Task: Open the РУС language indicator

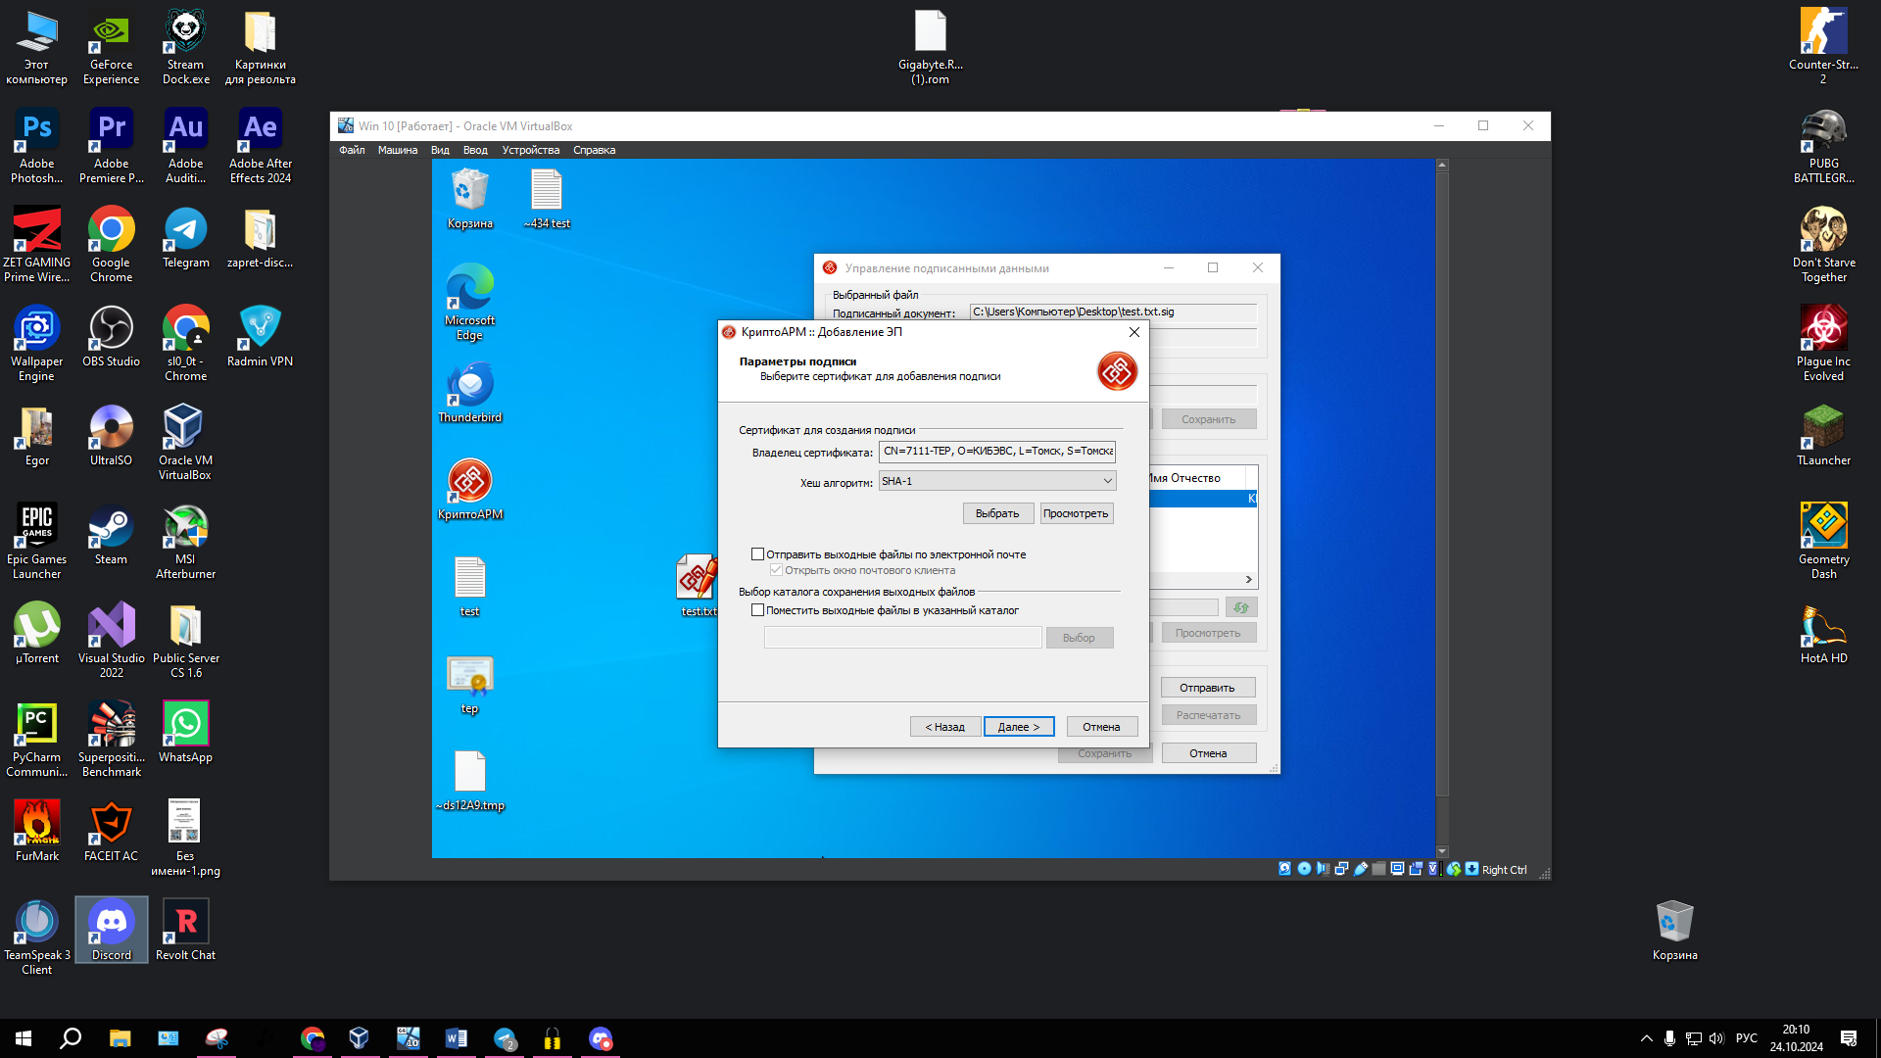Action: tap(1747, 1038)
